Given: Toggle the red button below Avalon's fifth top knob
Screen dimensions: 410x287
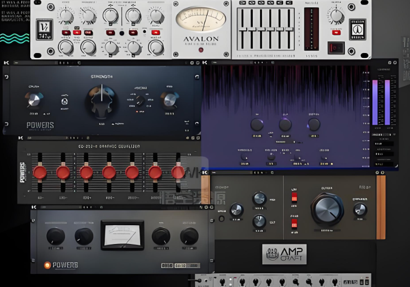Looking at the screenshot, I should pyautogui.click(x=155, y=33).
